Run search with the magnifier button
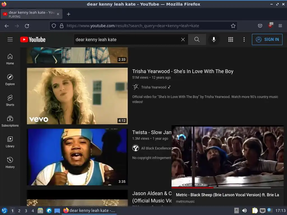This screenshot has width=287, height=215. coord(197,39)
